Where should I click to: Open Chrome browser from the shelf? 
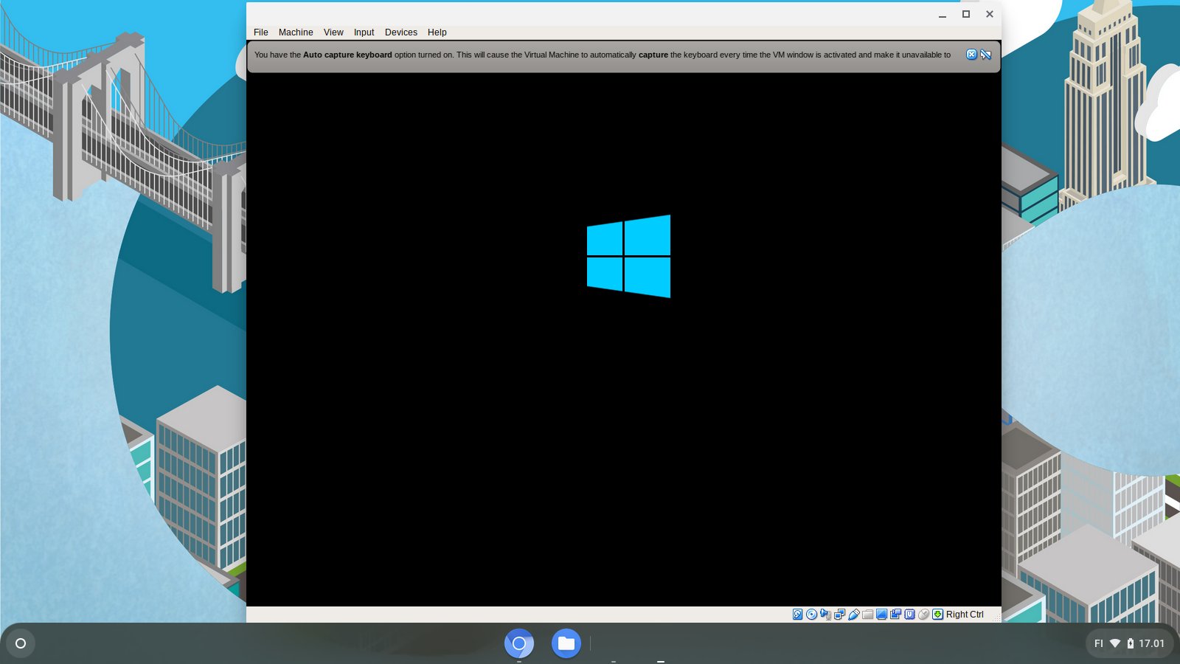point(519,643)
